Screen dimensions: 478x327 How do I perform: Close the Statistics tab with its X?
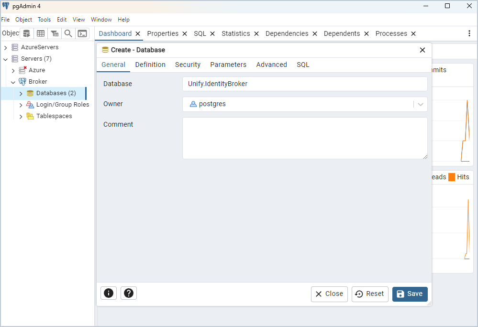[x=256, y=34]
